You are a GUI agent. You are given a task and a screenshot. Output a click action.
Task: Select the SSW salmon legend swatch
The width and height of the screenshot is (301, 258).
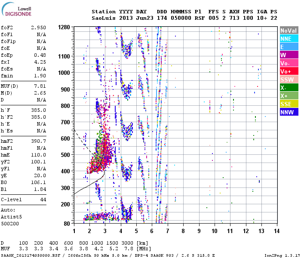click(x=289, y=80)
